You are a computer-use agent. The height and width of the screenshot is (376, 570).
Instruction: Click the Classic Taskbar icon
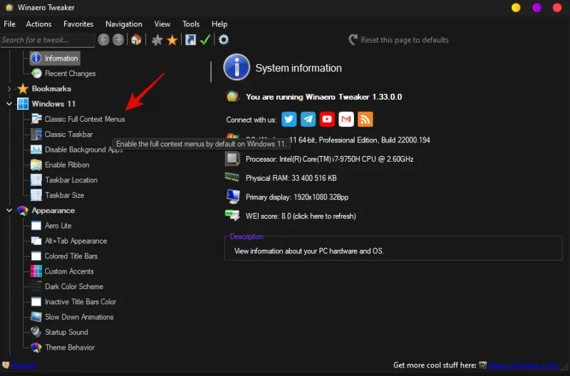pyautogui.click(x=36, y=134)
